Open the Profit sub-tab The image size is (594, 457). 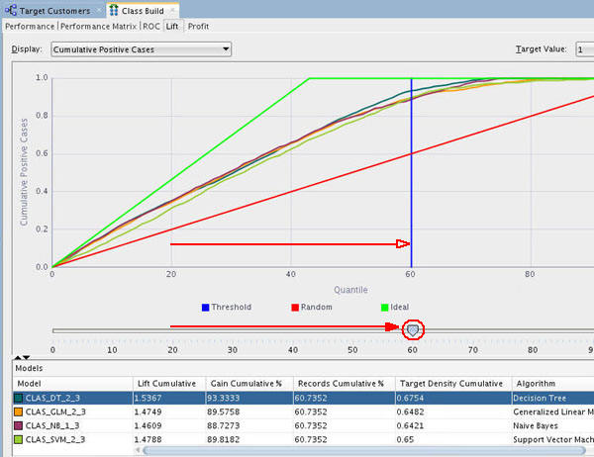point(198,27)
